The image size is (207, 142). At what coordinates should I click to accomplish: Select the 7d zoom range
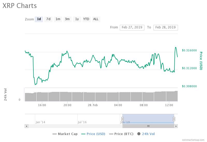point(48,19)
